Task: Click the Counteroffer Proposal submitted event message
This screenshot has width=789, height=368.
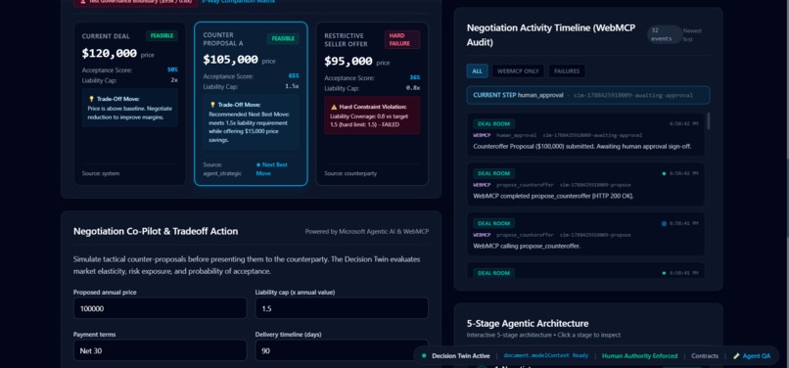Action: point(582,147)
